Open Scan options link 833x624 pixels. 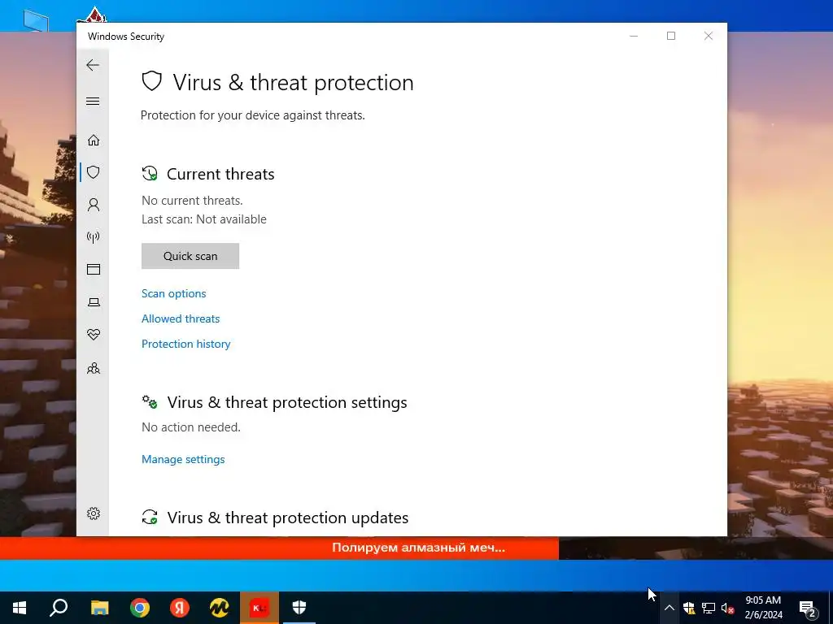174,293
